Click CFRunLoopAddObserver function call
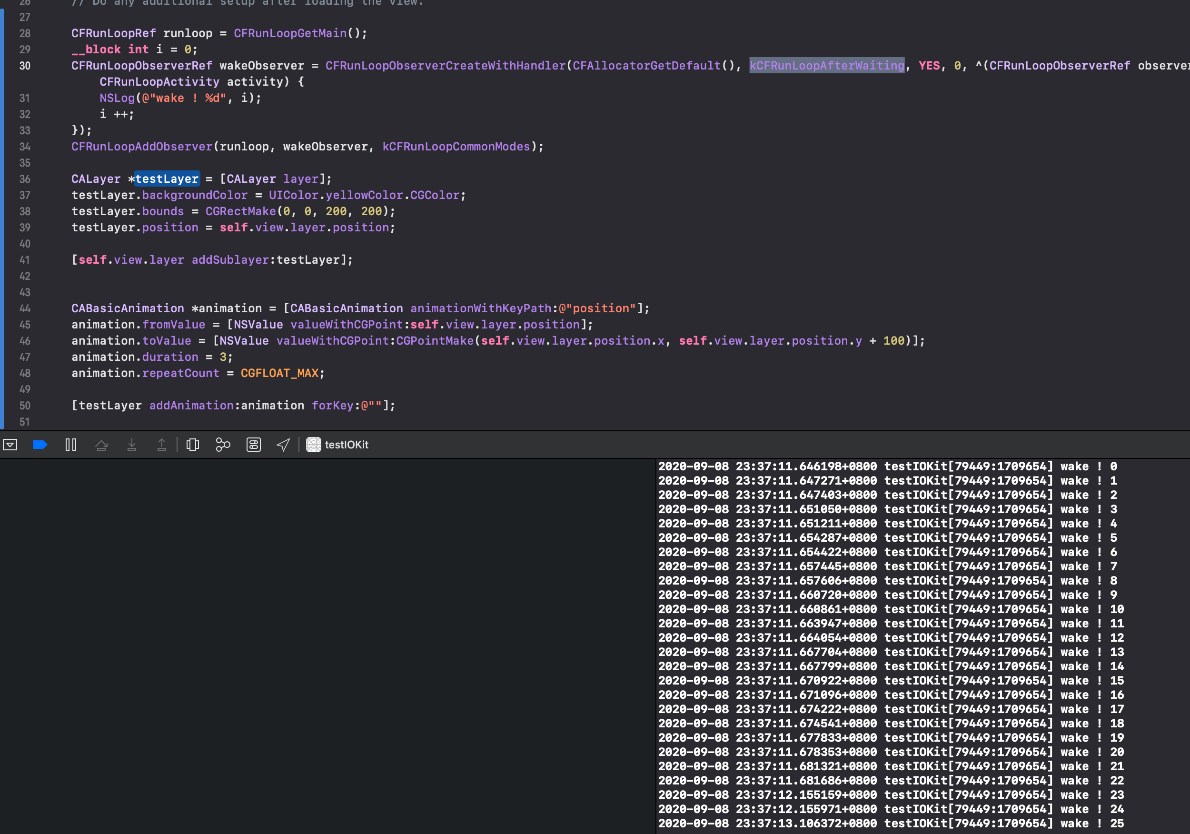This screenshot has width=1190, height=834. (142, 147)
